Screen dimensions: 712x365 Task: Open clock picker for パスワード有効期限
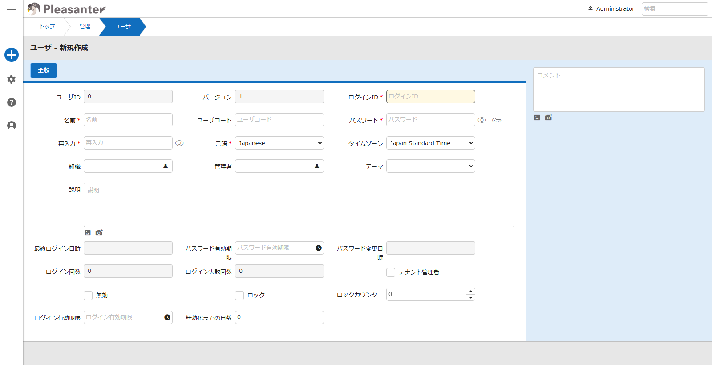click(x=319, y=248)
